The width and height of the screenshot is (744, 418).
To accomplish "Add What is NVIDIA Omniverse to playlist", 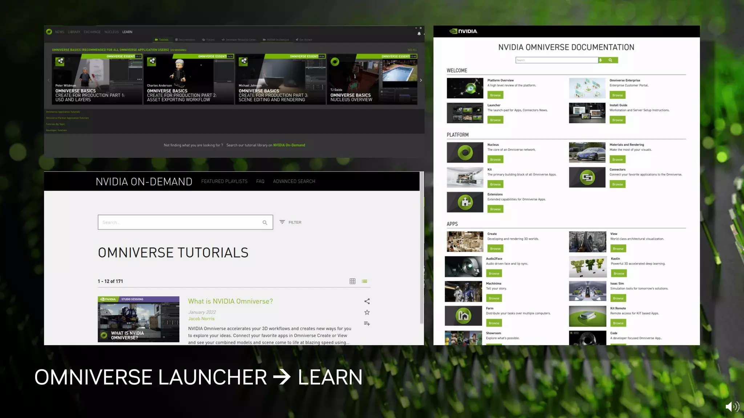I will pos(367,323).
